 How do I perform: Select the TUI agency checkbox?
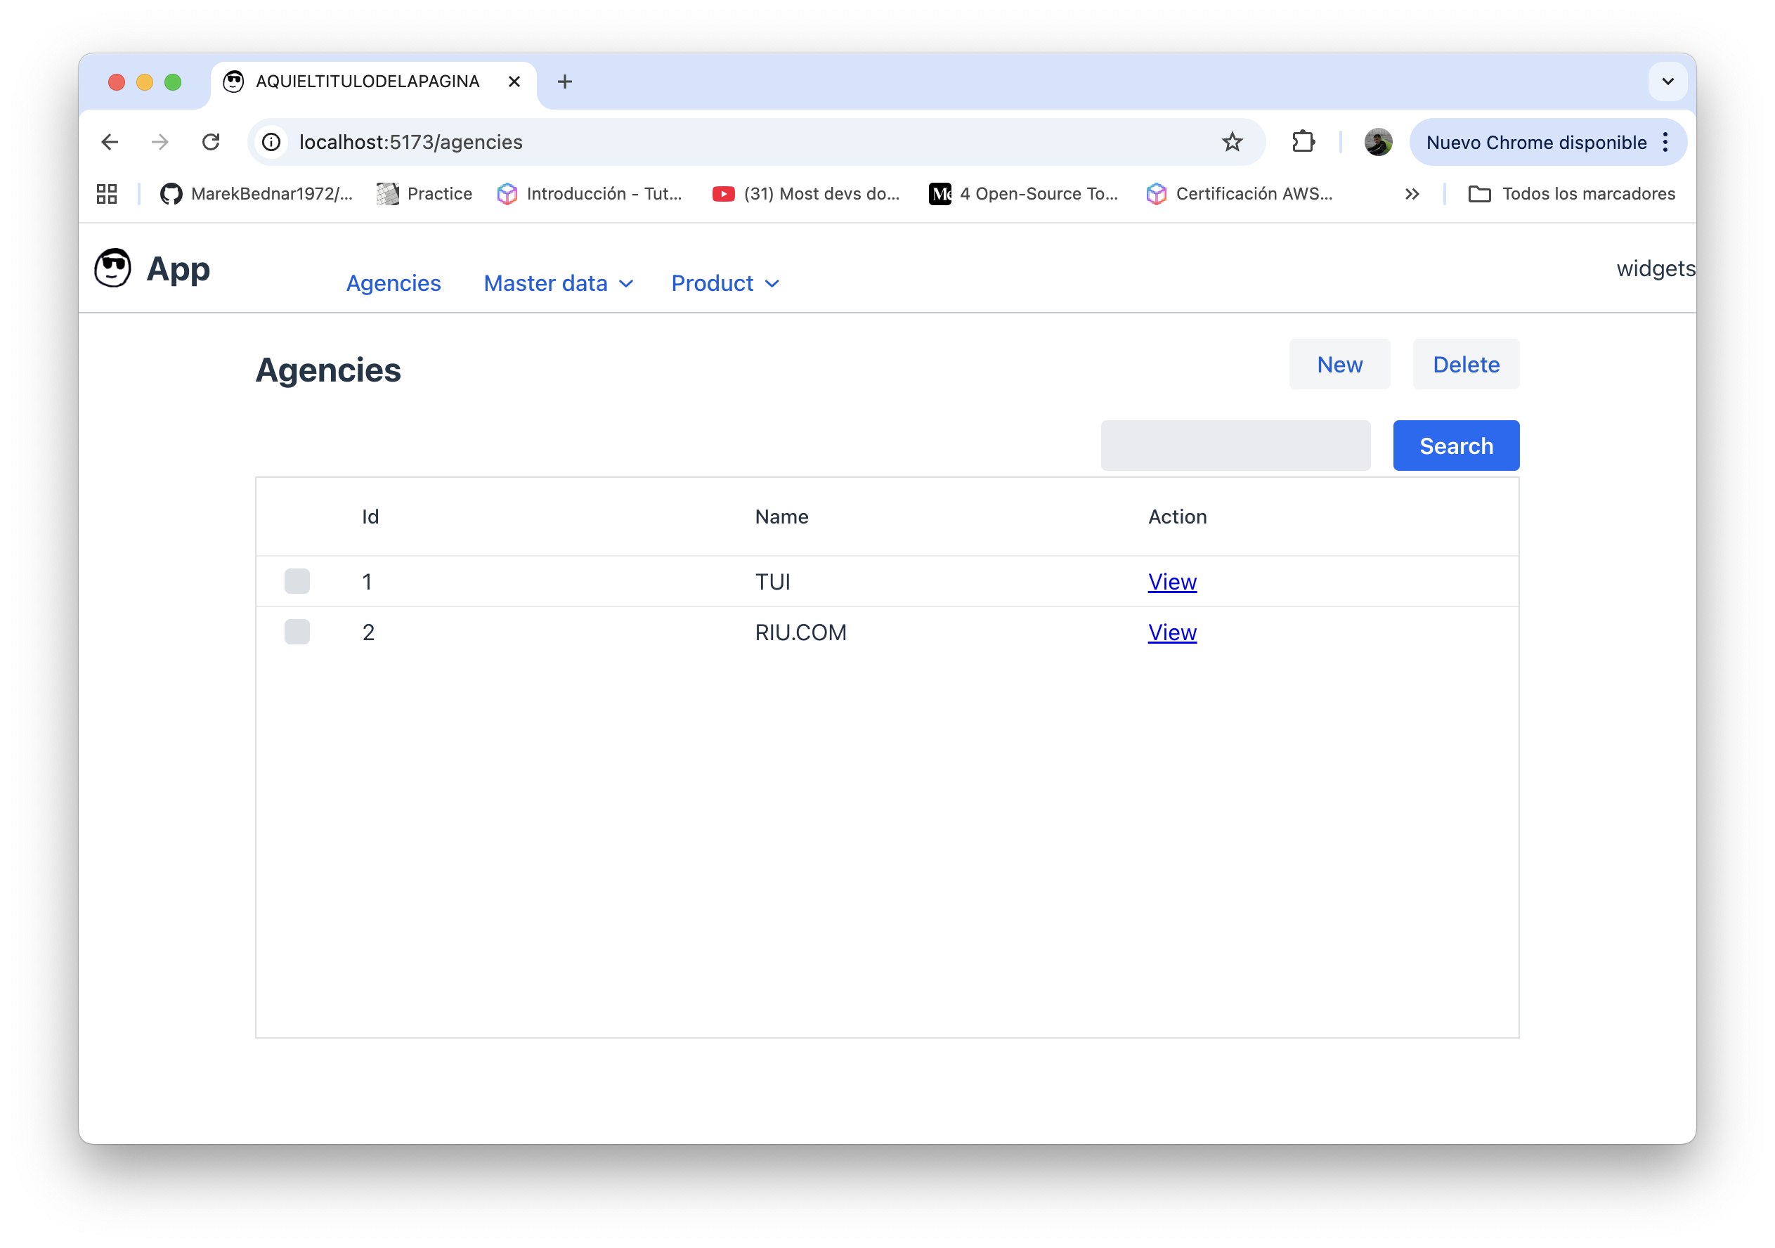pyautogui.click(x=297, y=581)
